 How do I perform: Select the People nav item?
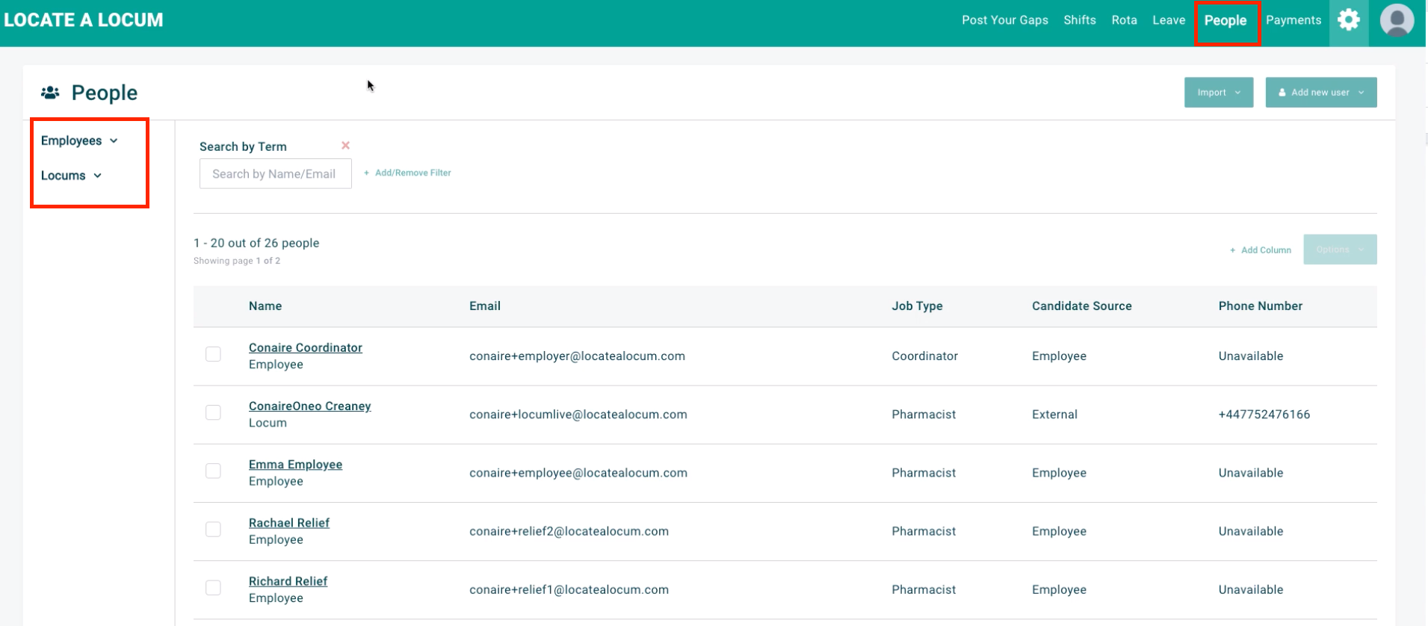(x=1225, y=21)
